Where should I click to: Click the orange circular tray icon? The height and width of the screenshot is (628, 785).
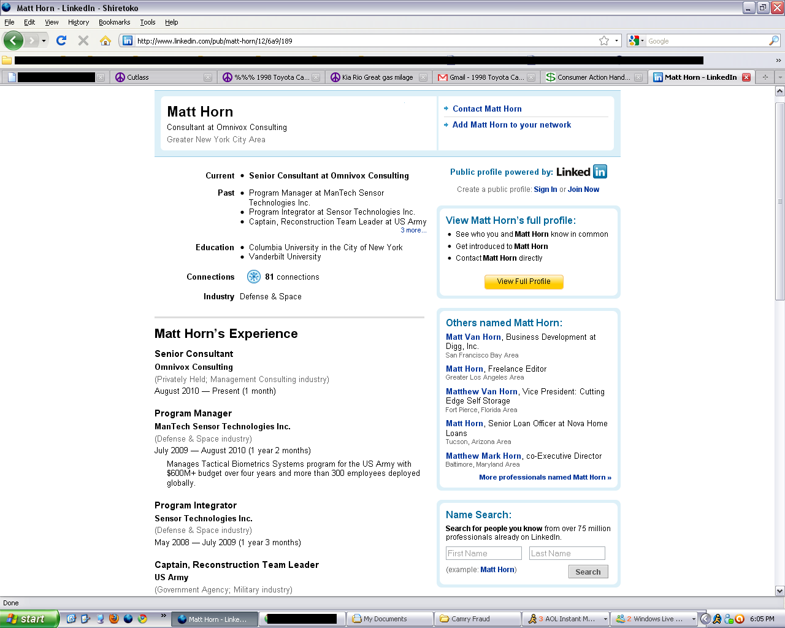(740, 619)
